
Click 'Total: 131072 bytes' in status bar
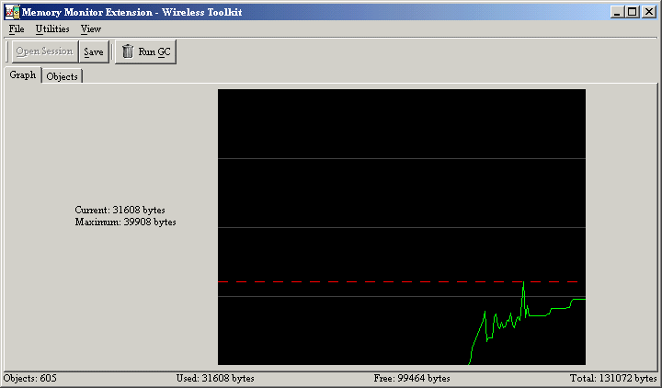click(613, 378)
